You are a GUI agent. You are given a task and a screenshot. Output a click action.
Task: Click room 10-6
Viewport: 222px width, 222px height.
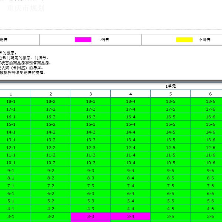coord(206,163)
